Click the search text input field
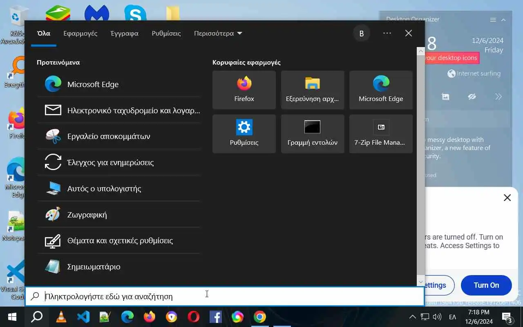Screen dimensions: 523x327 (x=225, y=296)
